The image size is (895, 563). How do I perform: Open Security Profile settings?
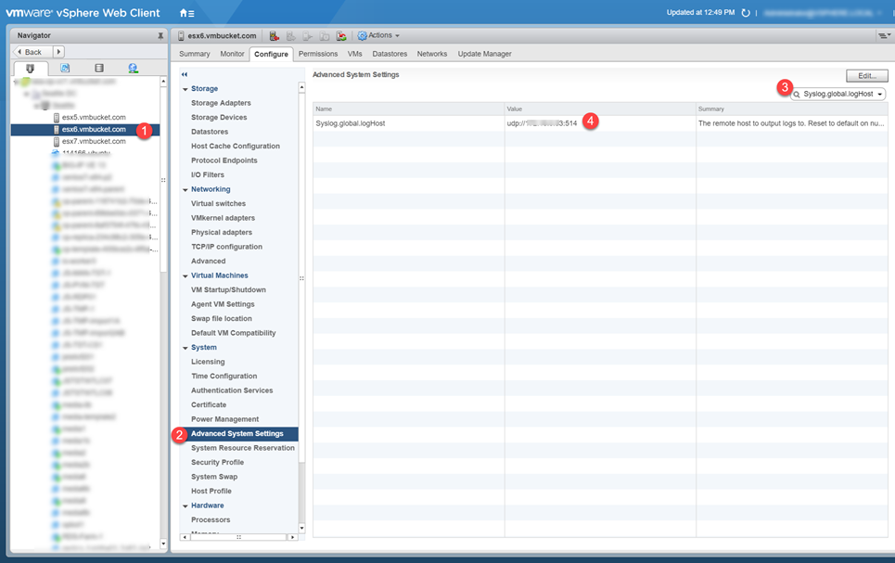pos(217,463)
